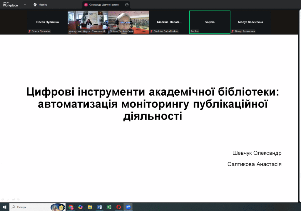Viewport: 301px width, 211px height.
Task: Open the Windows Start menu
Action: coord(4,207)
